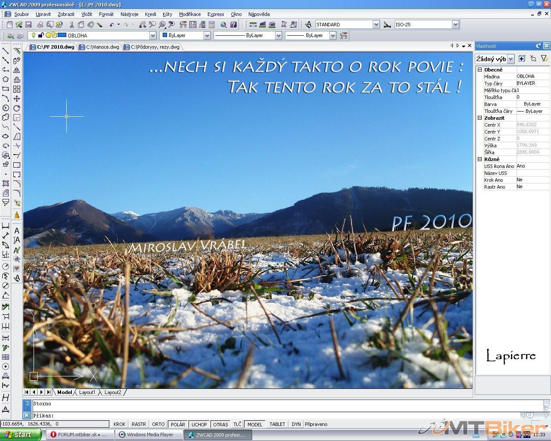Click the Cut scissors icon
The image size is (551, 441).
click(x=71, y=25)
